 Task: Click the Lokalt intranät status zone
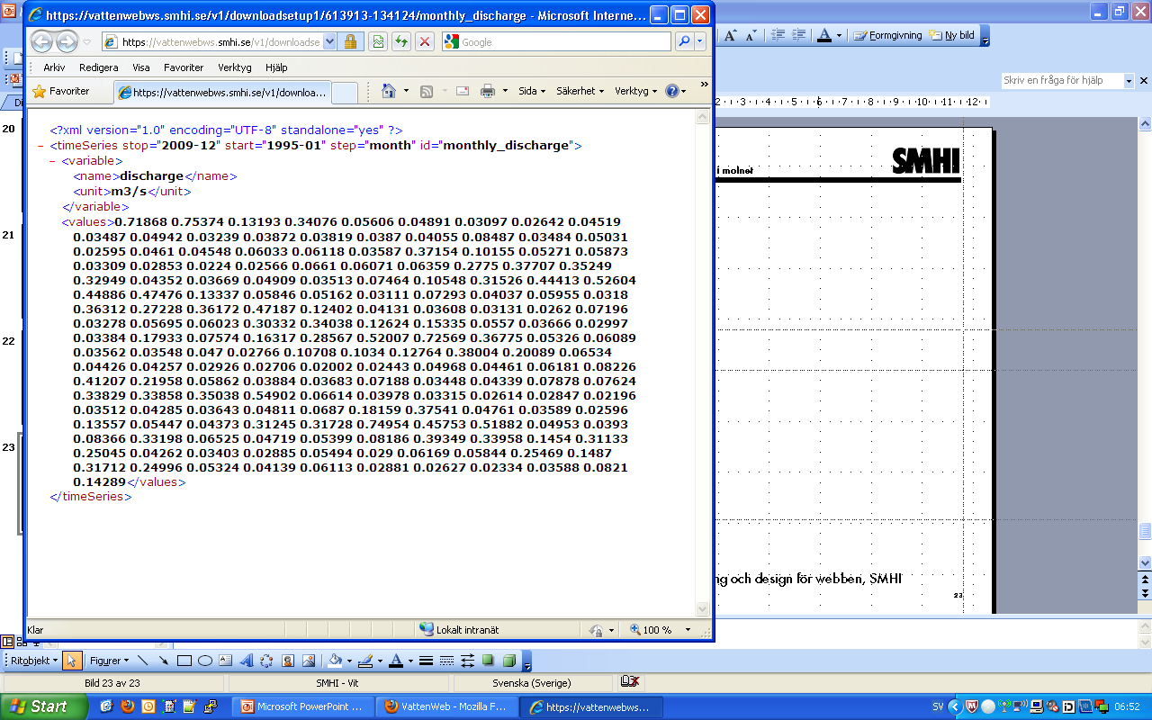459,630
